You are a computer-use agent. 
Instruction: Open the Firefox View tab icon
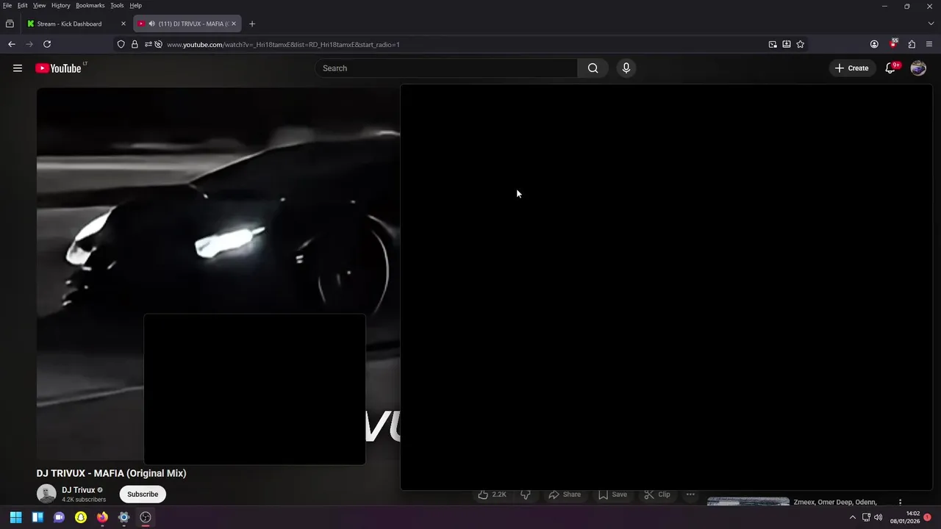click(10, 24)
